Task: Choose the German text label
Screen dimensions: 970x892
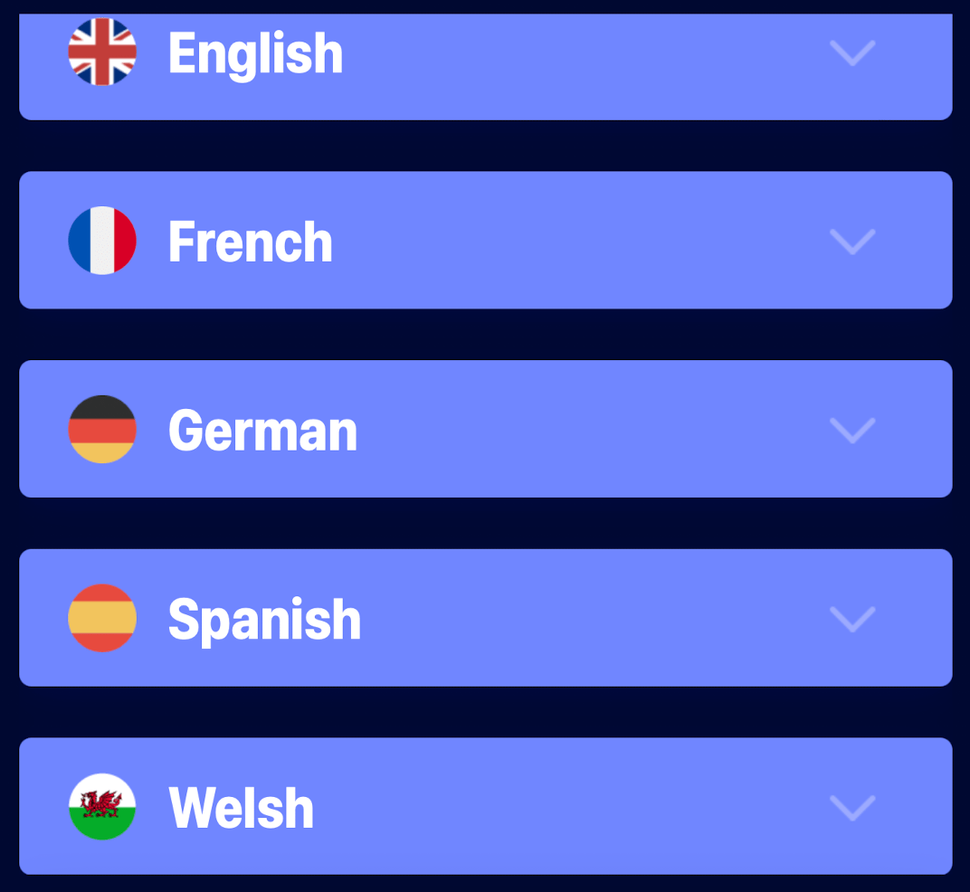Action: (x=262, y=431)
